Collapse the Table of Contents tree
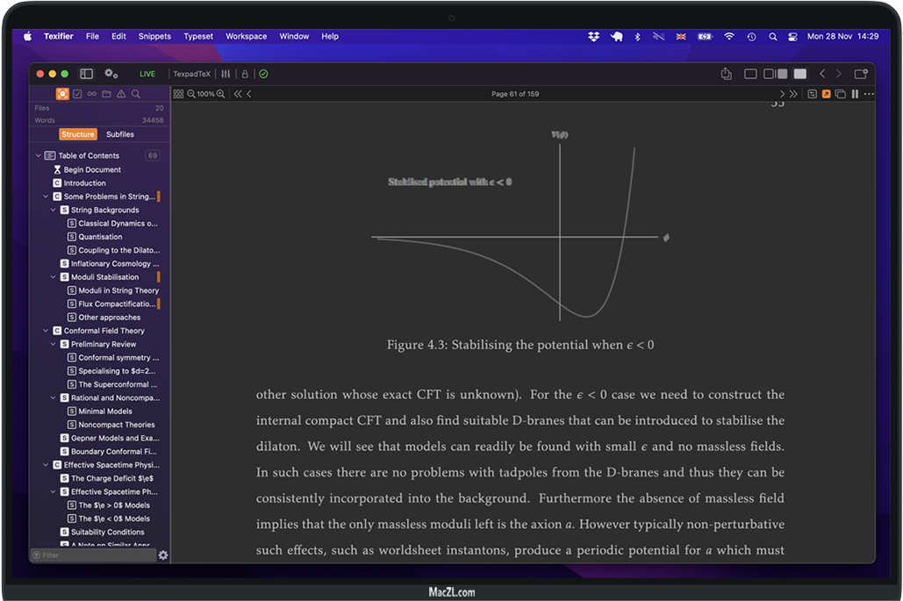This screenshot has height=601, width=903. [38, 156]
